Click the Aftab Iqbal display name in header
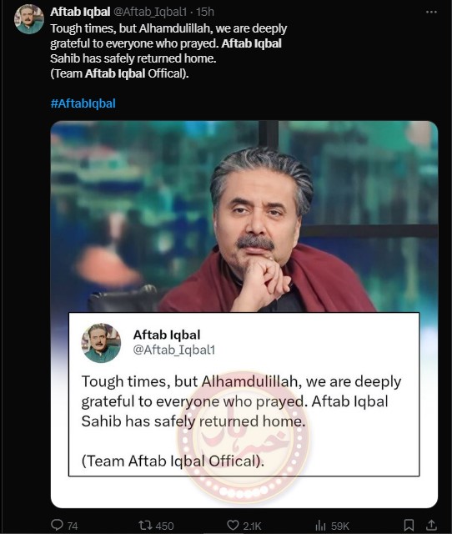The width and height of the screenshot is (452, 534). (x=80, y=12)
